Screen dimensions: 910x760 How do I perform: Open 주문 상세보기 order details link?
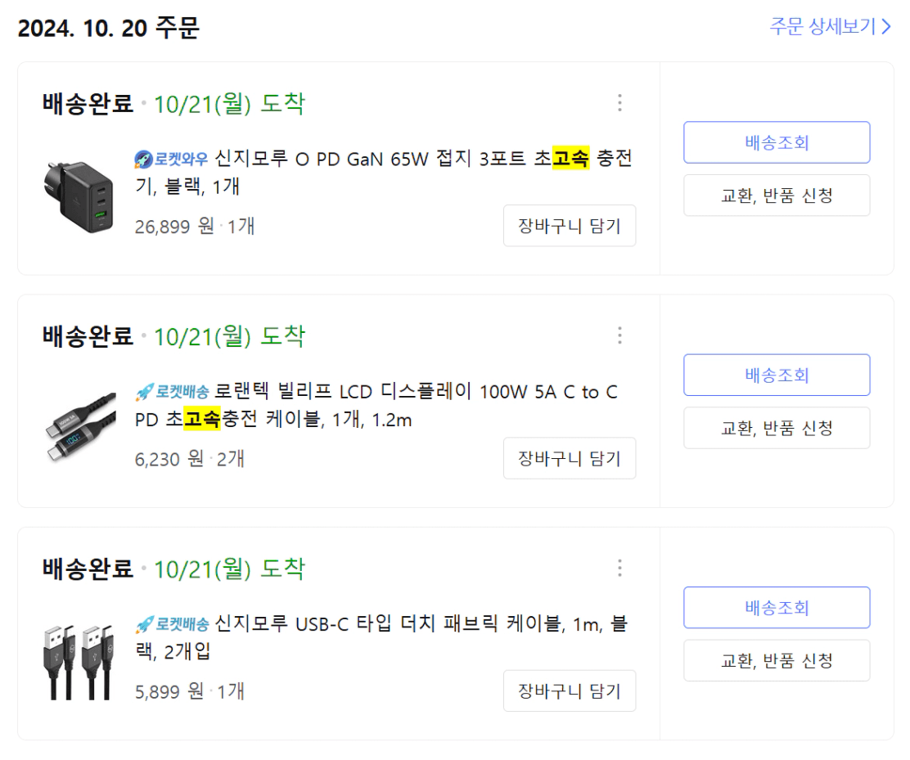[x=830, y=26]
